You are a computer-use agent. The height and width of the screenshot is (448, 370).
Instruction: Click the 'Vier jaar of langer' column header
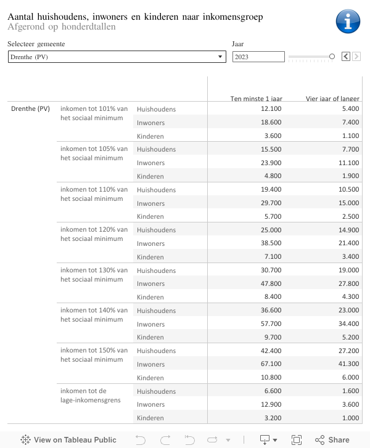(332, 98)
